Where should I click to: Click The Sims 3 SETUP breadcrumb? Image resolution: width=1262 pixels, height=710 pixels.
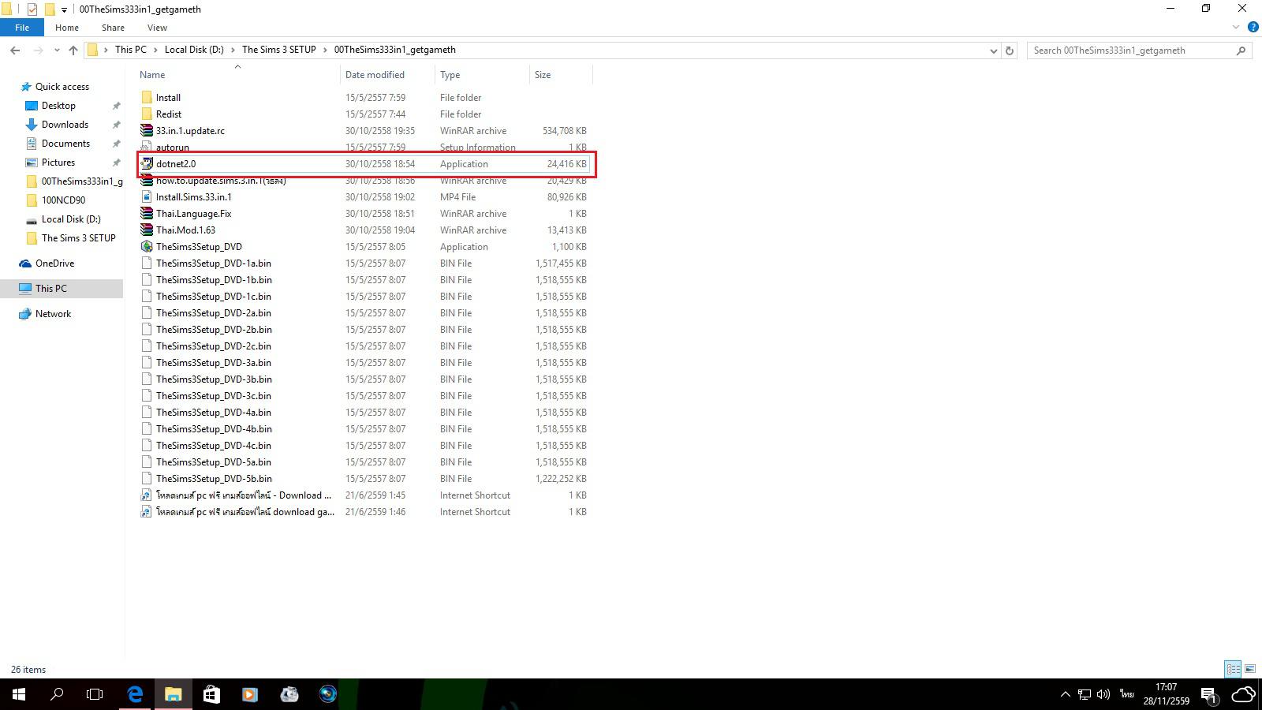pos(278,50)
